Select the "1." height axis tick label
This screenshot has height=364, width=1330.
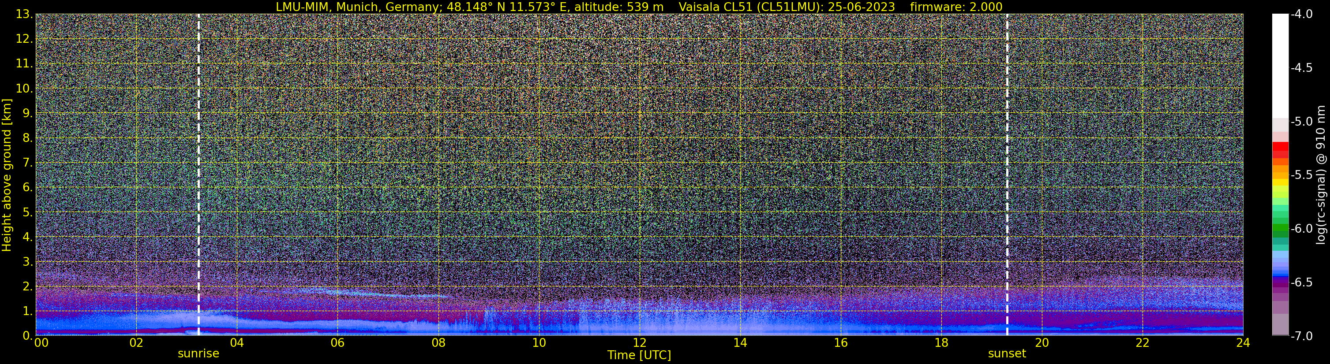point(28,311)
